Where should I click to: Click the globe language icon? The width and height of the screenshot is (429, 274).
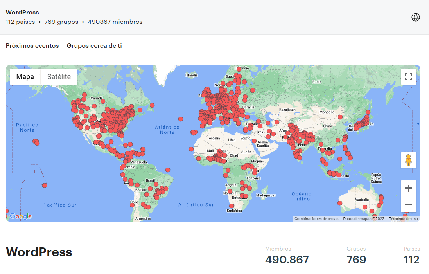pyautogui.click(x=416, y=17)
